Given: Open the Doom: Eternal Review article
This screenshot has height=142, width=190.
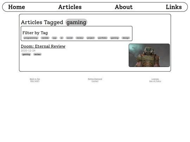Looking at the screenshot, I should [x=43, y=46].
